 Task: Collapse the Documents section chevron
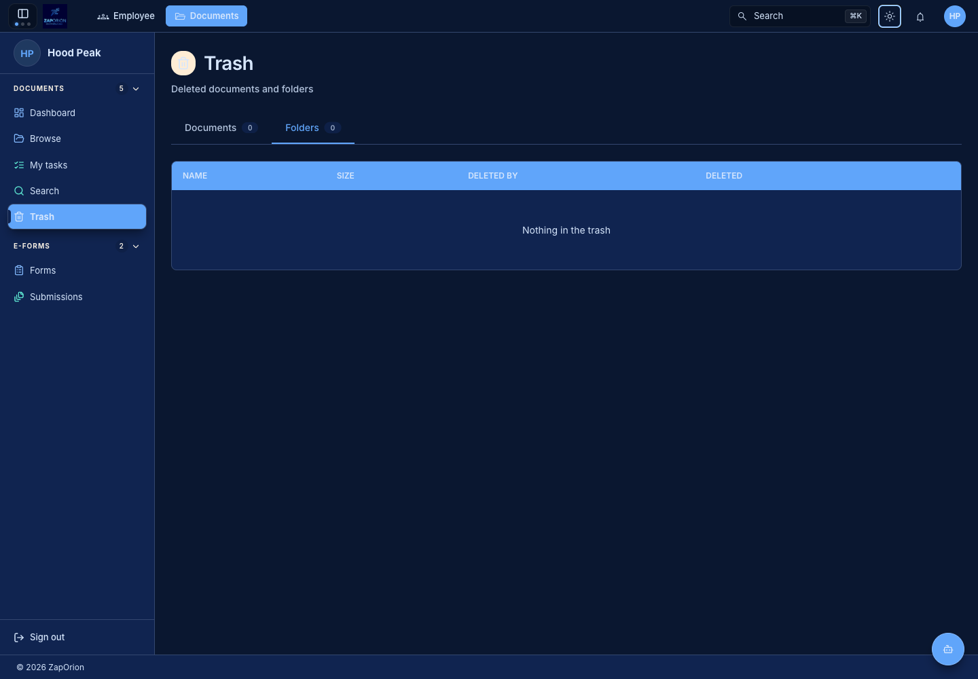(136, 89)
